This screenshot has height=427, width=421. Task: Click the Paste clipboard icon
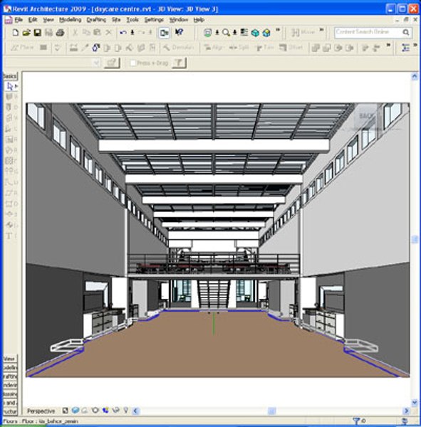pyautogui.click(x=97, y=33)
